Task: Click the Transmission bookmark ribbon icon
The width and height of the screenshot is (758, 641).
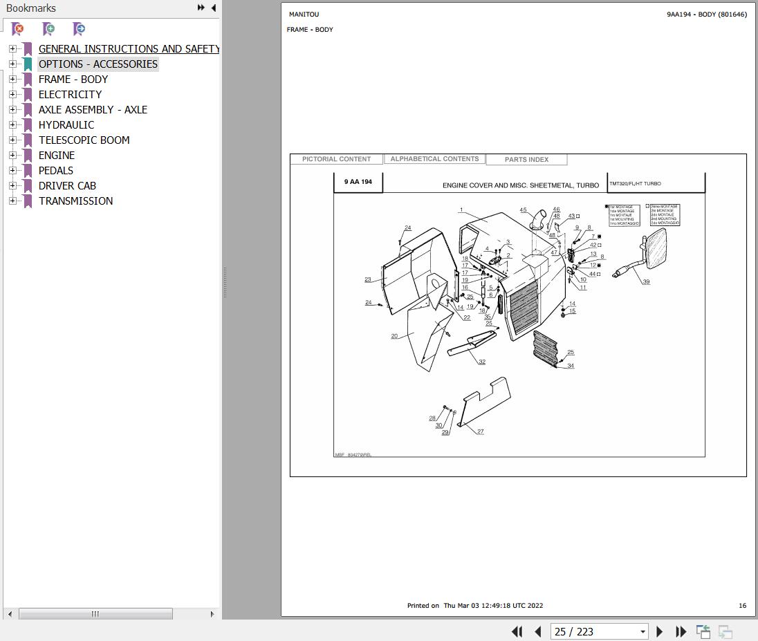Action: [28, 201]
